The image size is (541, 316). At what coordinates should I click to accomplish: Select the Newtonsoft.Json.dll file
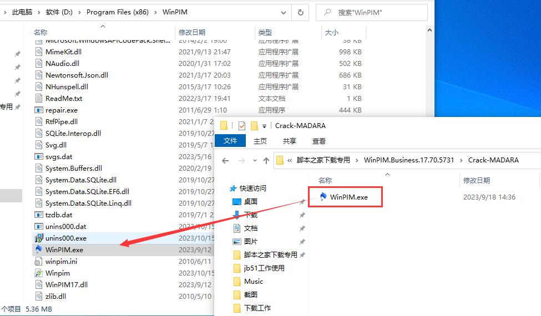pos(77,75)
